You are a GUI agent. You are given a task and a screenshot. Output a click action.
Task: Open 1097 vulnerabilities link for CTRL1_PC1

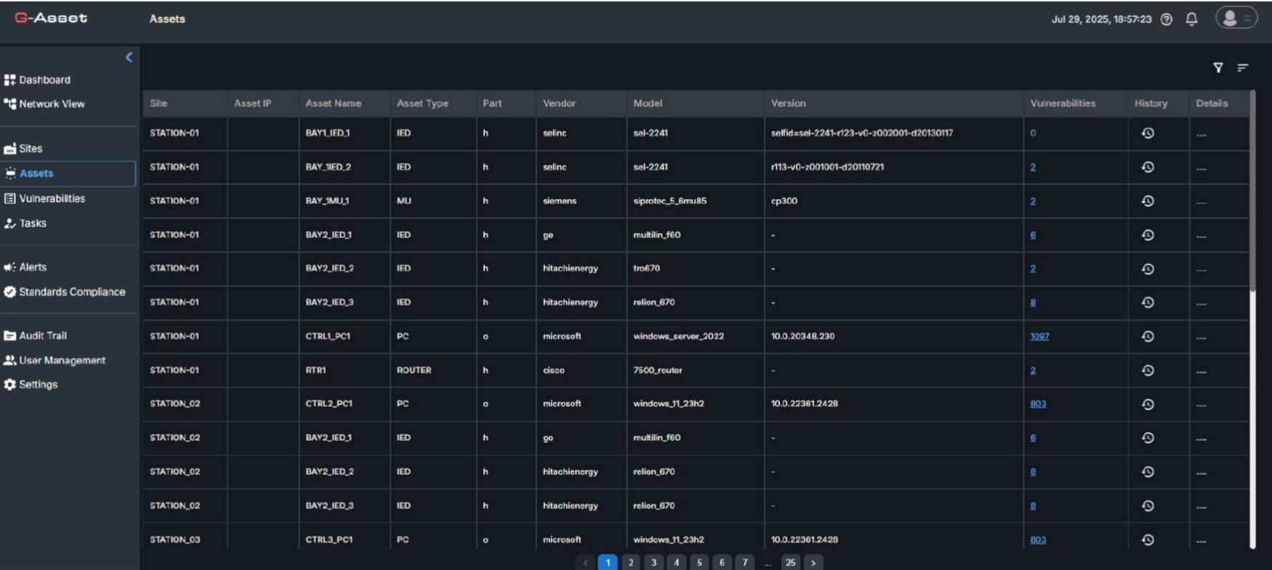[x=1039, y=337]
